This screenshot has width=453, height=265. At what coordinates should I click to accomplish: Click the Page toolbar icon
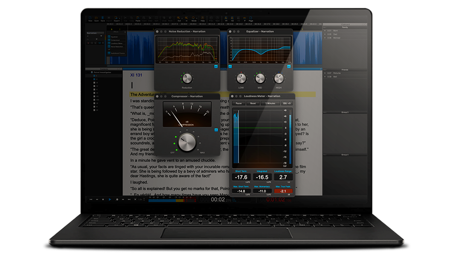tap(251, 18)
